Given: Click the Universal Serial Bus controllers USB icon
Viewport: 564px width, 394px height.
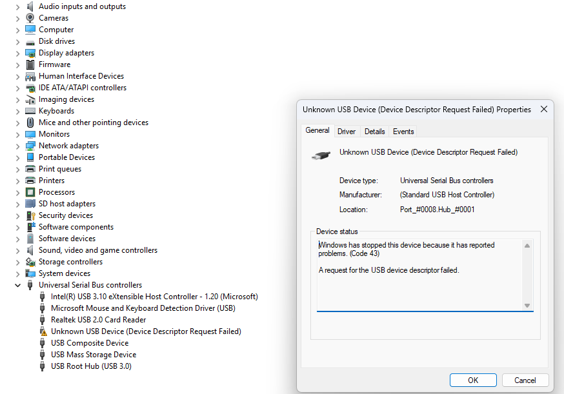Looking at the screenshot, I should coord(30,285).
